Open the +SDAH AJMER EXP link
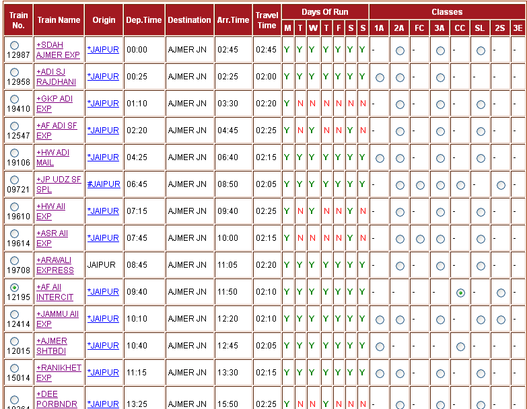This screenshot has height=409, width=527. tap(58, 50)
